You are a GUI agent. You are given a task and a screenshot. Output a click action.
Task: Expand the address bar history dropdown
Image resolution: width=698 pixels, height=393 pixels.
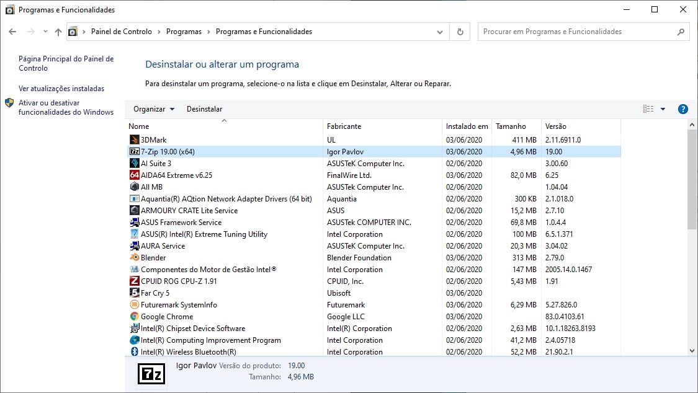[x=440, y=32]
